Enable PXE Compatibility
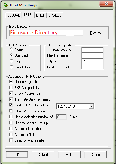The image size is (116, 164). coord(11,87)
